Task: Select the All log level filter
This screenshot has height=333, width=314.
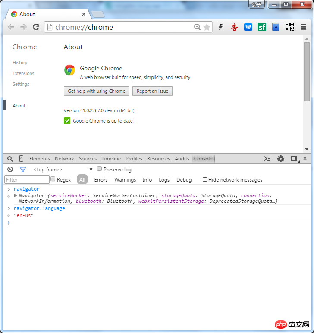Action: (82, 180)
